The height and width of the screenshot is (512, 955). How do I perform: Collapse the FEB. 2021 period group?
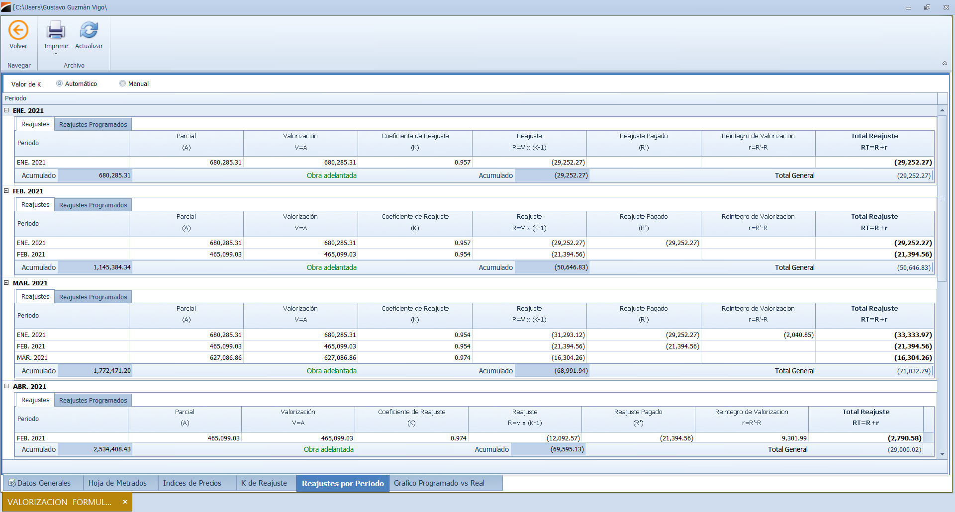6,191
